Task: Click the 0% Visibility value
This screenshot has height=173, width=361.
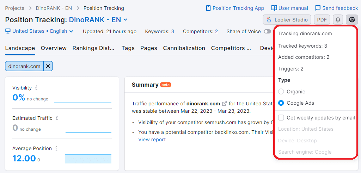Action: tap(19, 98)
